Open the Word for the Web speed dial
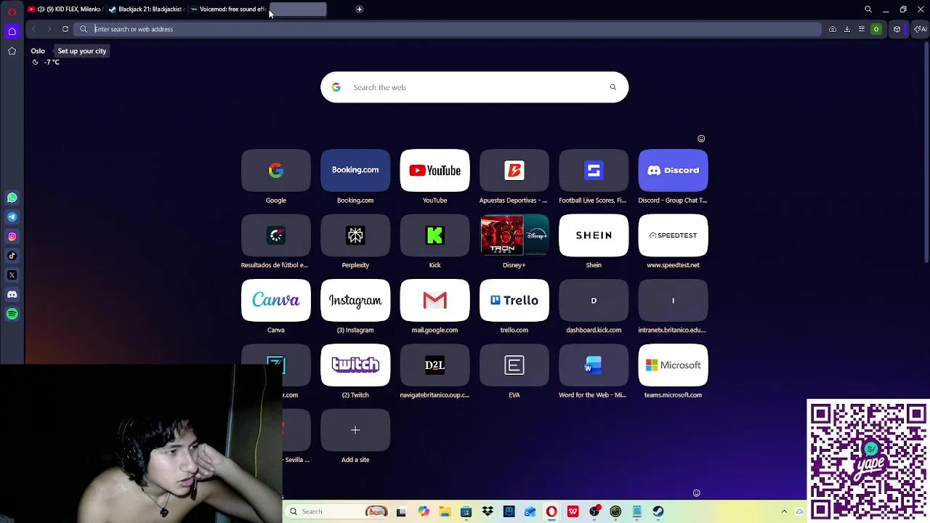 coord(594,365)
